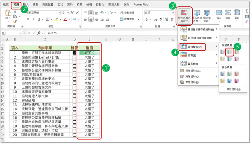Image resolution: width=251 pixels, height=144 pixels.
Task: Open the 檔案 tab
Action: (x=6, y=4)
